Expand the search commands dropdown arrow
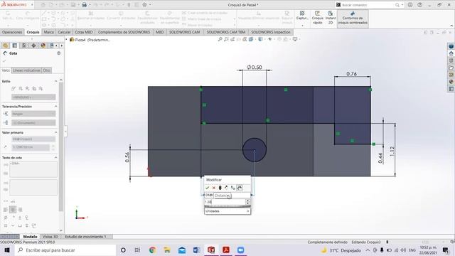Screen dimensions: 455x256 pos(402,5)
